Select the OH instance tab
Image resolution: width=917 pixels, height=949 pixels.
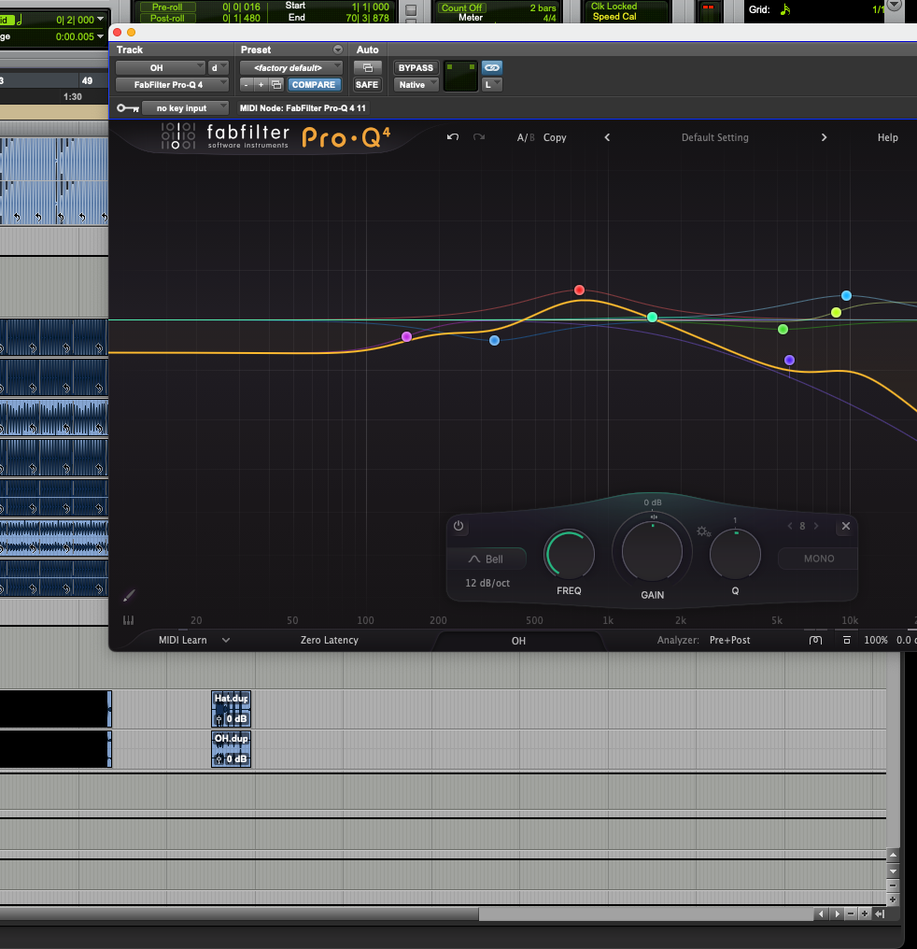(x=518, y=641)
